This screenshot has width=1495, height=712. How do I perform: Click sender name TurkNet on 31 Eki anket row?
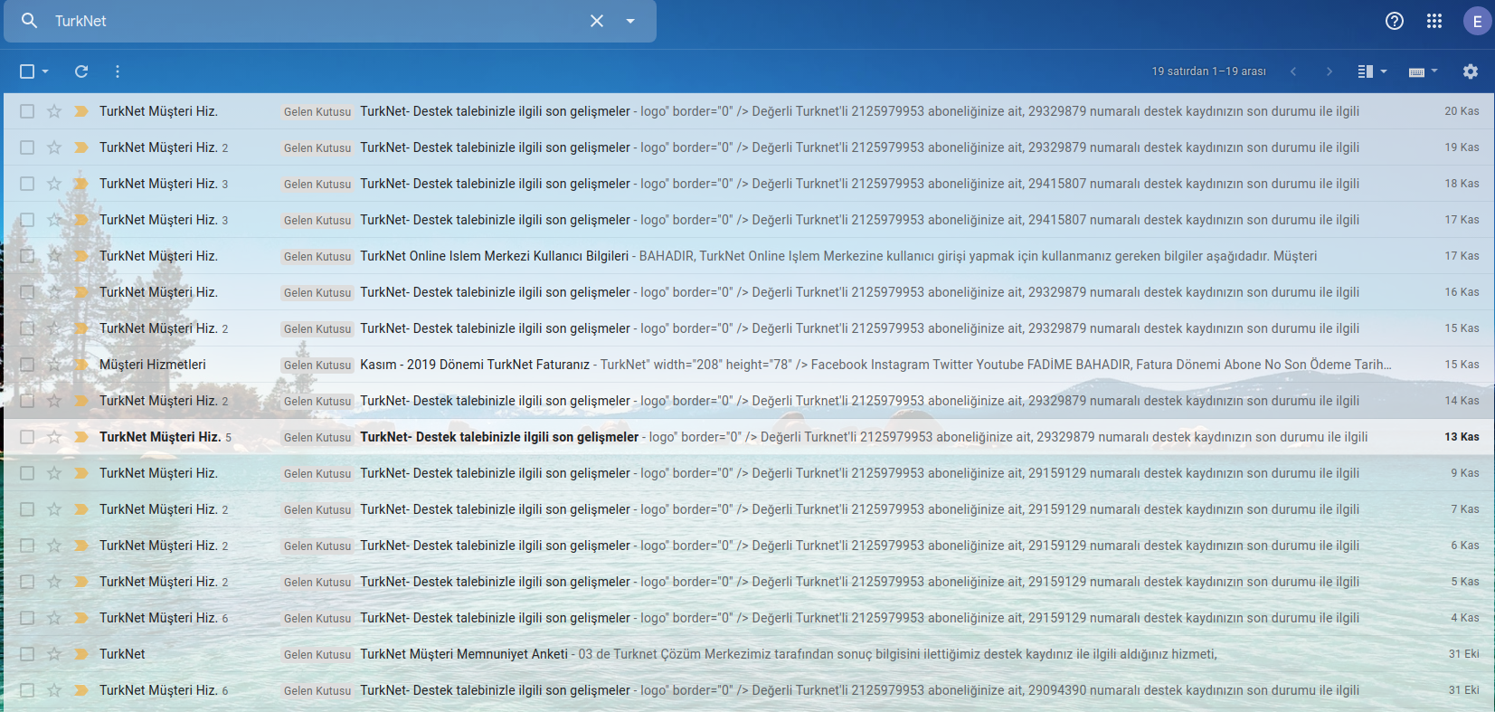pos(122,654)
